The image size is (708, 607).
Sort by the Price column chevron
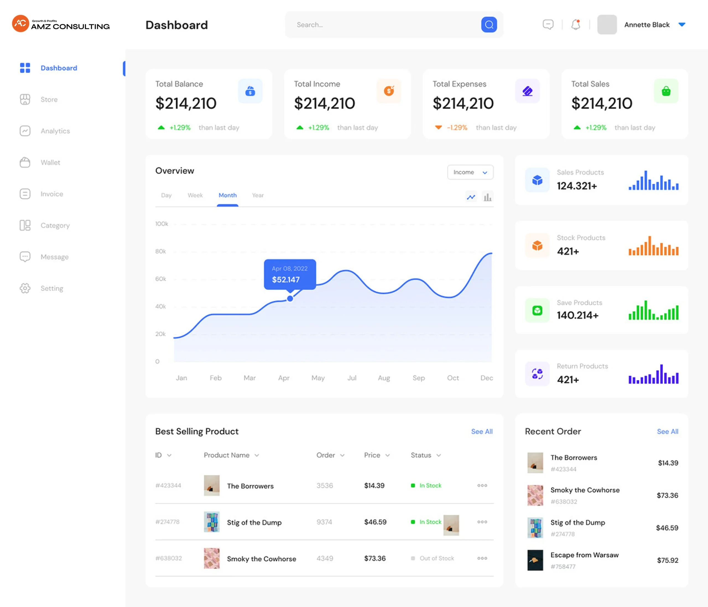pyautogui.click(x=387, y=455)
